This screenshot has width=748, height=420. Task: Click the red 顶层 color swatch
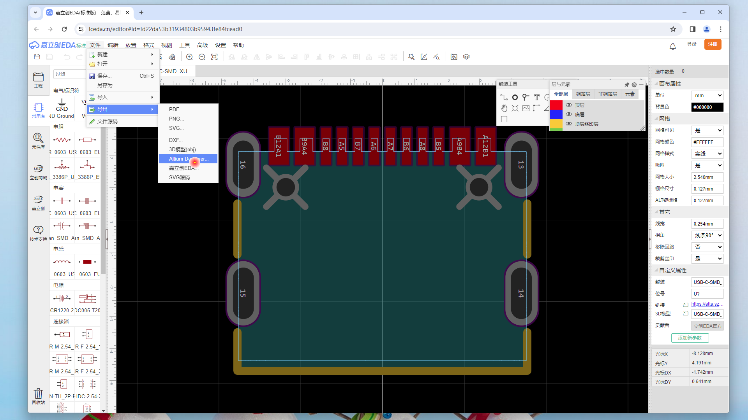coord(556,105)
